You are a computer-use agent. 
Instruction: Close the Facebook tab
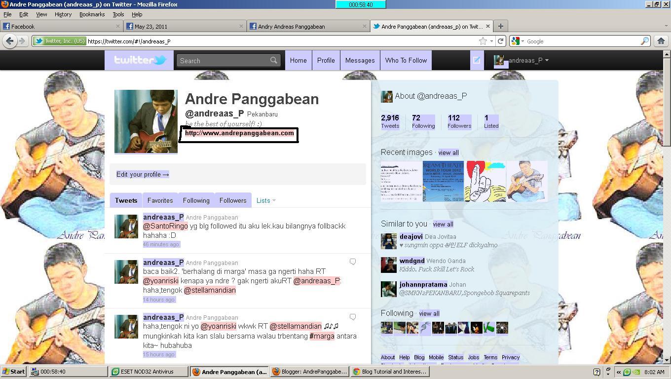click(x=118, y=26)
